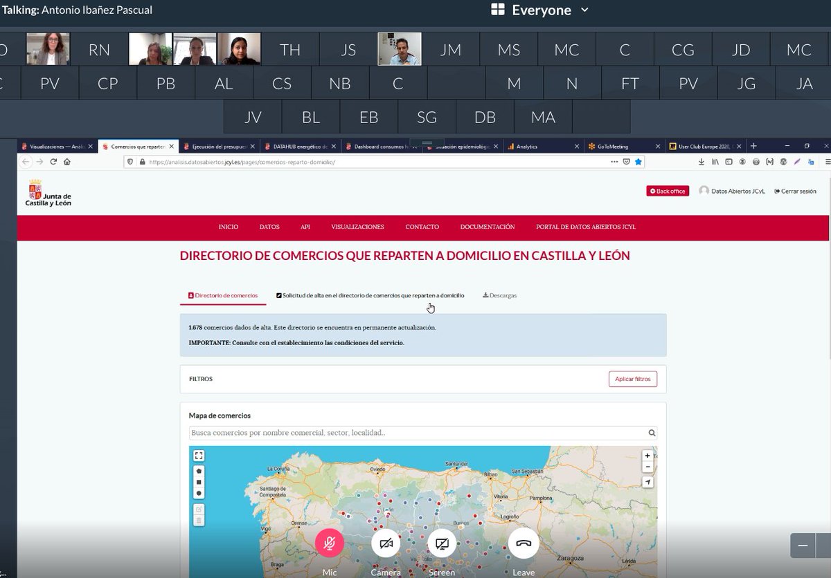This screenshot has width=831, height=578.
Task: Open the VISUALIZACIONES menu item
Action: pyautogui.click(x=357, y=227)
